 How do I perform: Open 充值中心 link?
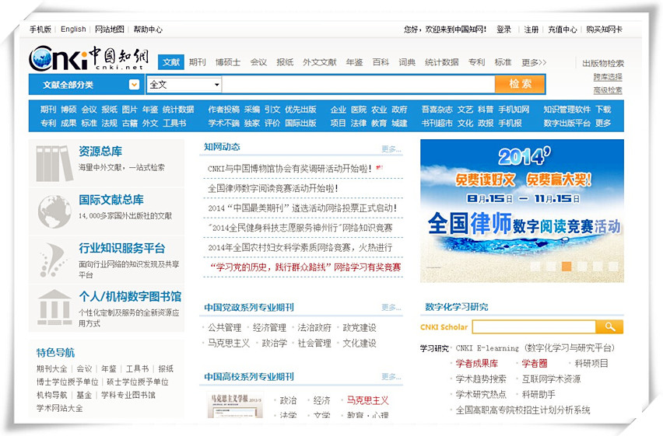563,30
